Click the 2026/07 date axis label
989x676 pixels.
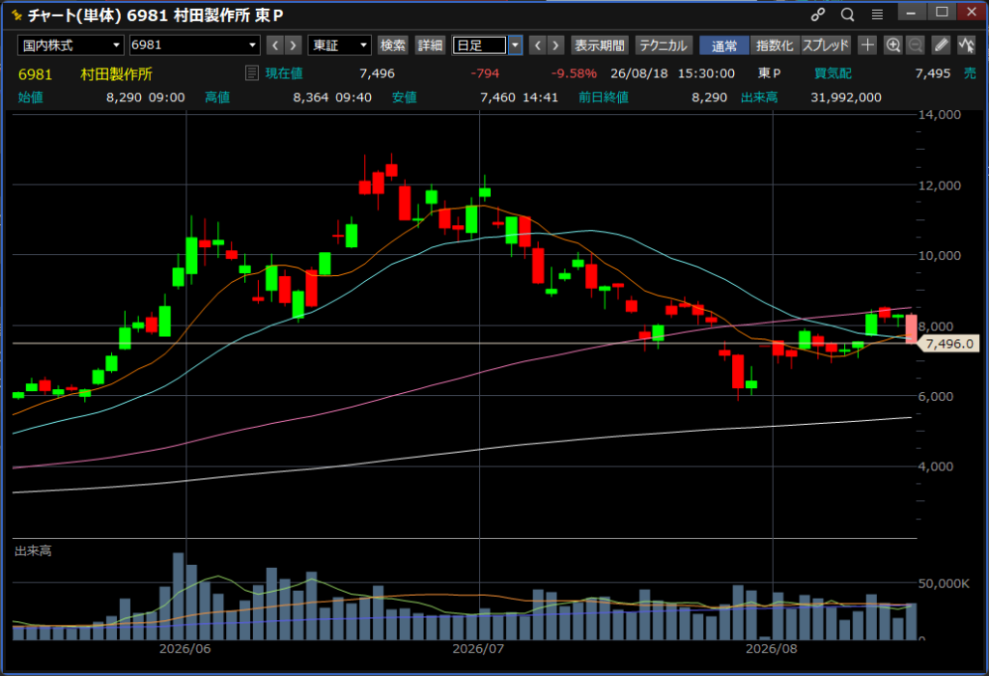[x=478, y=649]
